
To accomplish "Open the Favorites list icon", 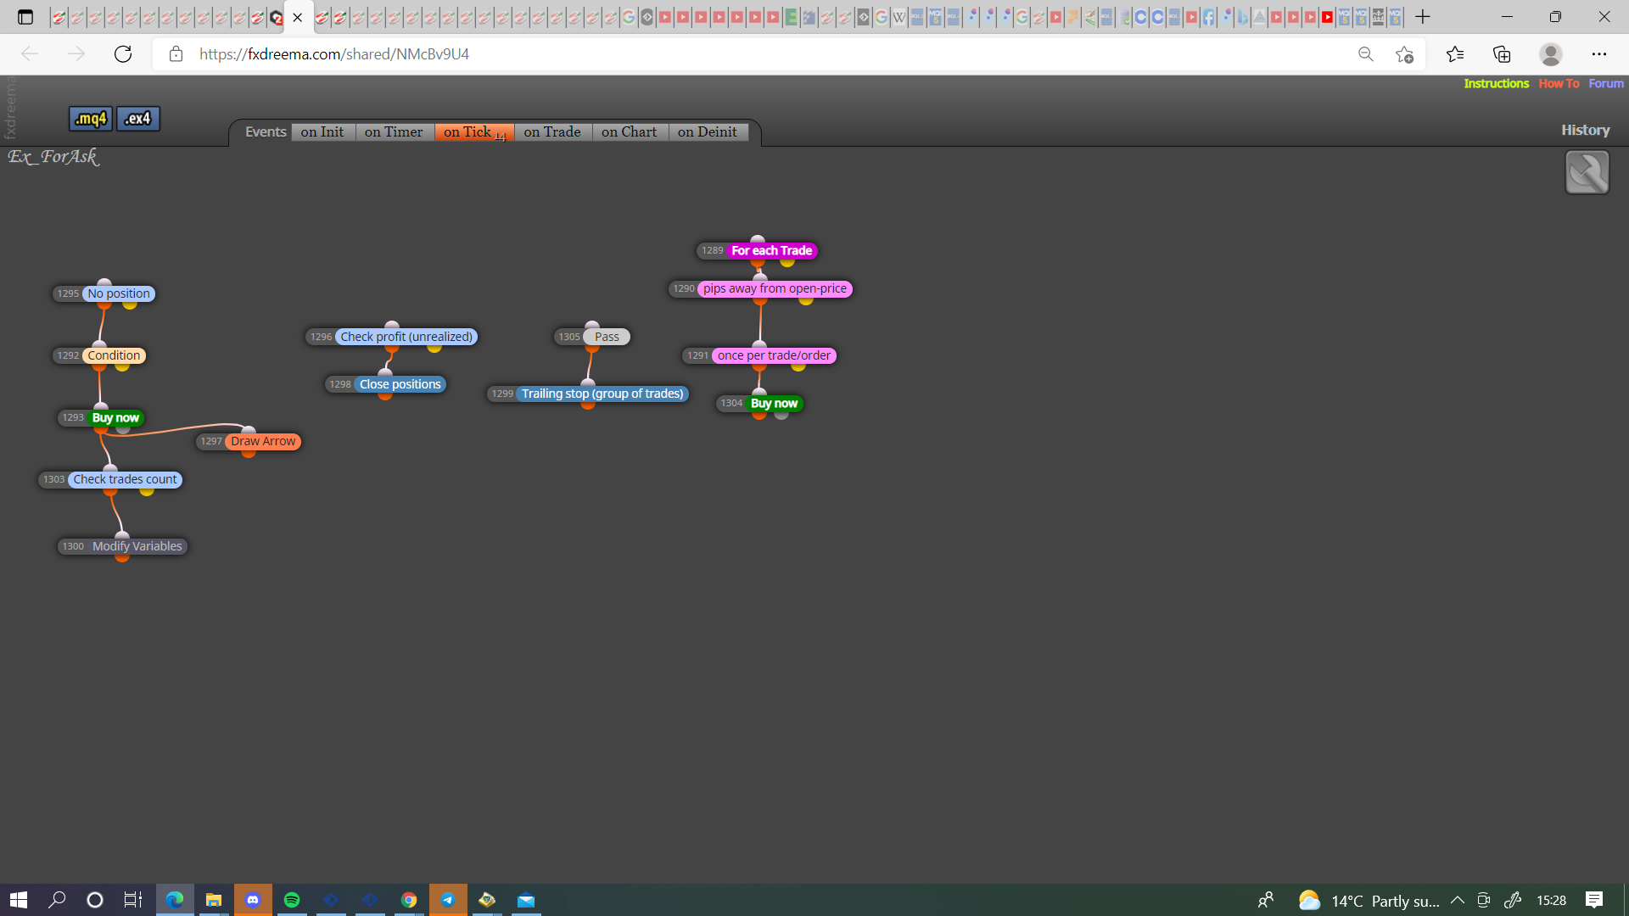I will coord(1455,54).
